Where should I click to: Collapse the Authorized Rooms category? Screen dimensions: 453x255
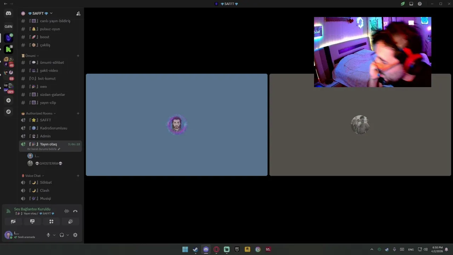pyautogui.click(x=39, y=113)
